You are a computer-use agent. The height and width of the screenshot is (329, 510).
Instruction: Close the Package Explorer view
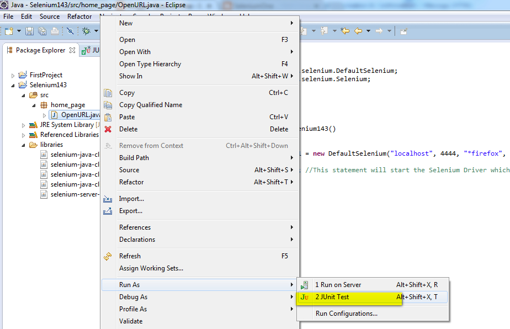pos(72,50)
